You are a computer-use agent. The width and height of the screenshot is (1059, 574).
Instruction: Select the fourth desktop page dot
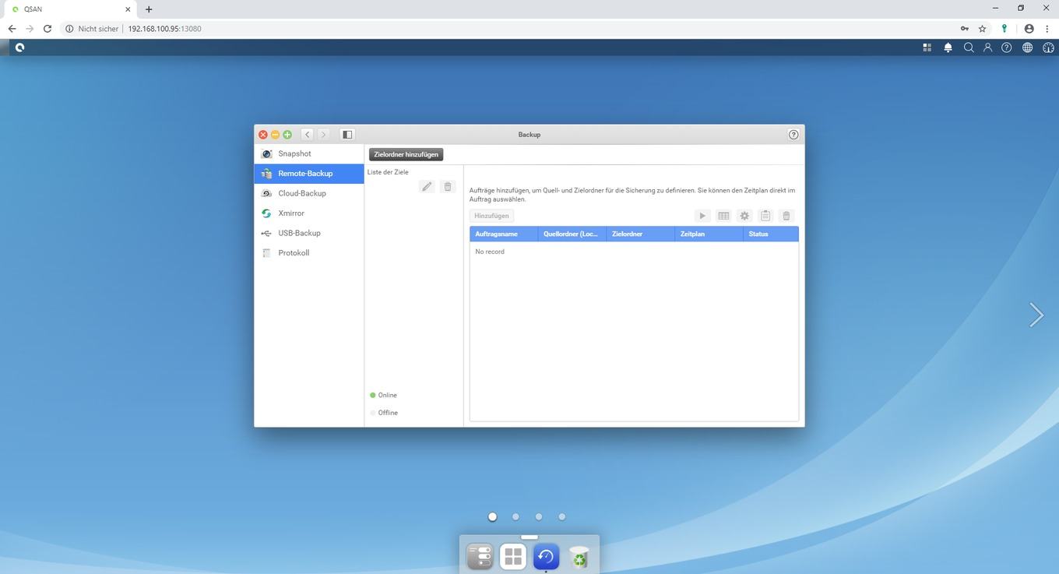562,516
